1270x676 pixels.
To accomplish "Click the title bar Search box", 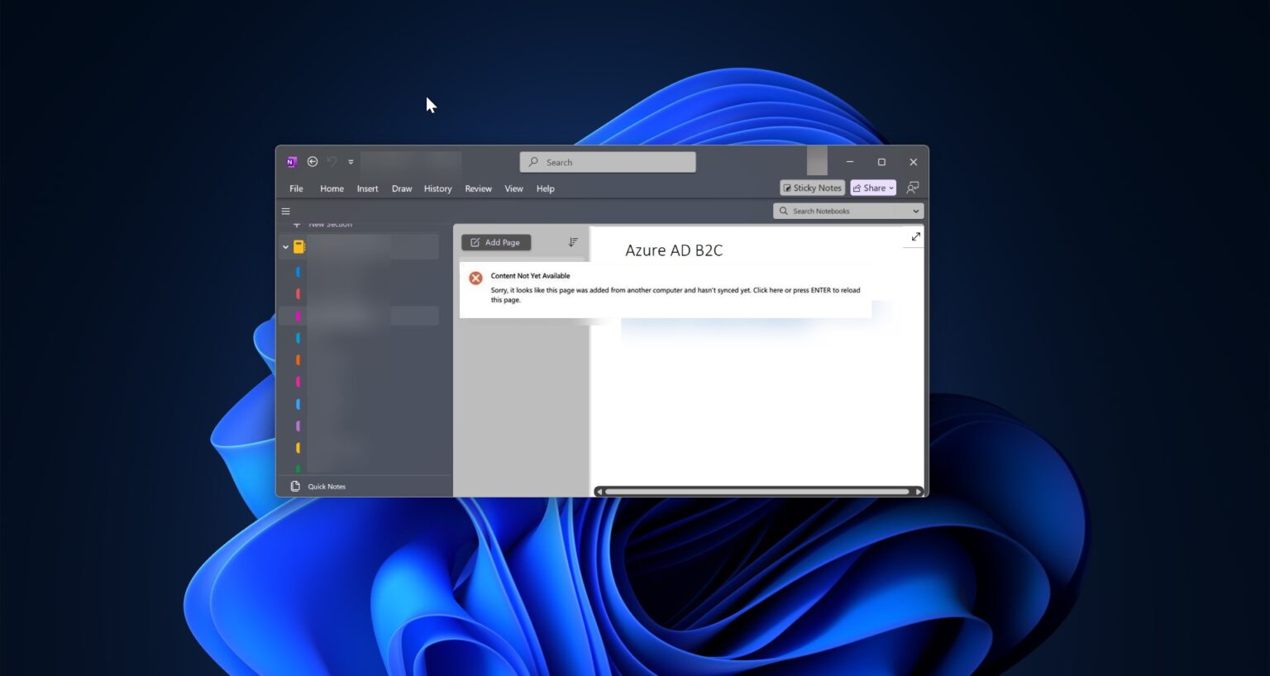I will [608, 162].
